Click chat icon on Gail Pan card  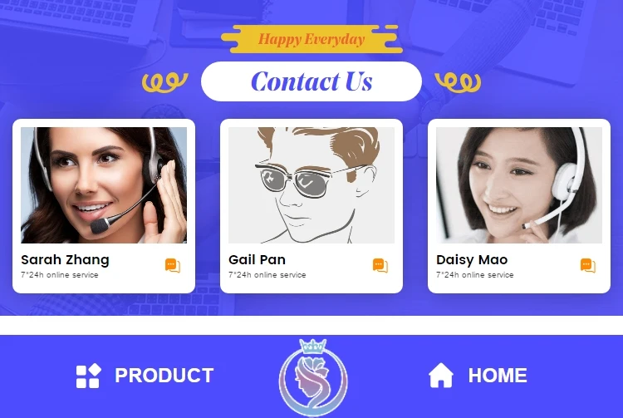pyautogui.click(x=380, y=265)
